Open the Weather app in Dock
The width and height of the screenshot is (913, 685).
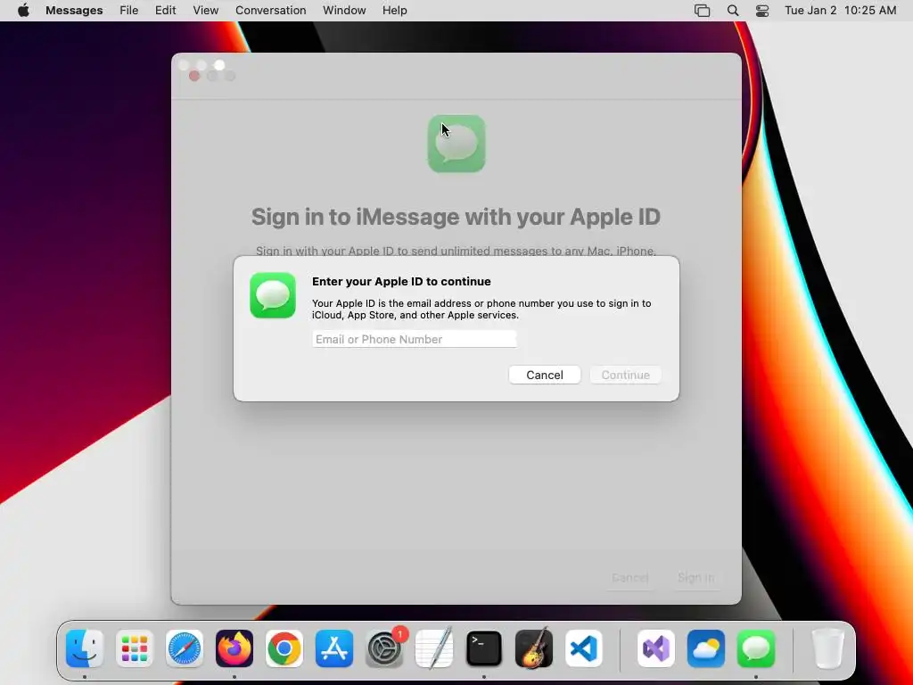[706, 648]
